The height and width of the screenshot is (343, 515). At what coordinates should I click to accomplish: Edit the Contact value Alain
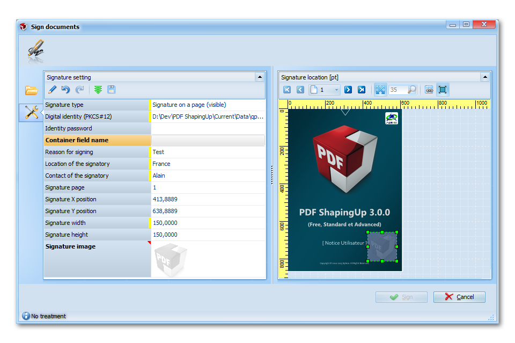tap(208, 176)
